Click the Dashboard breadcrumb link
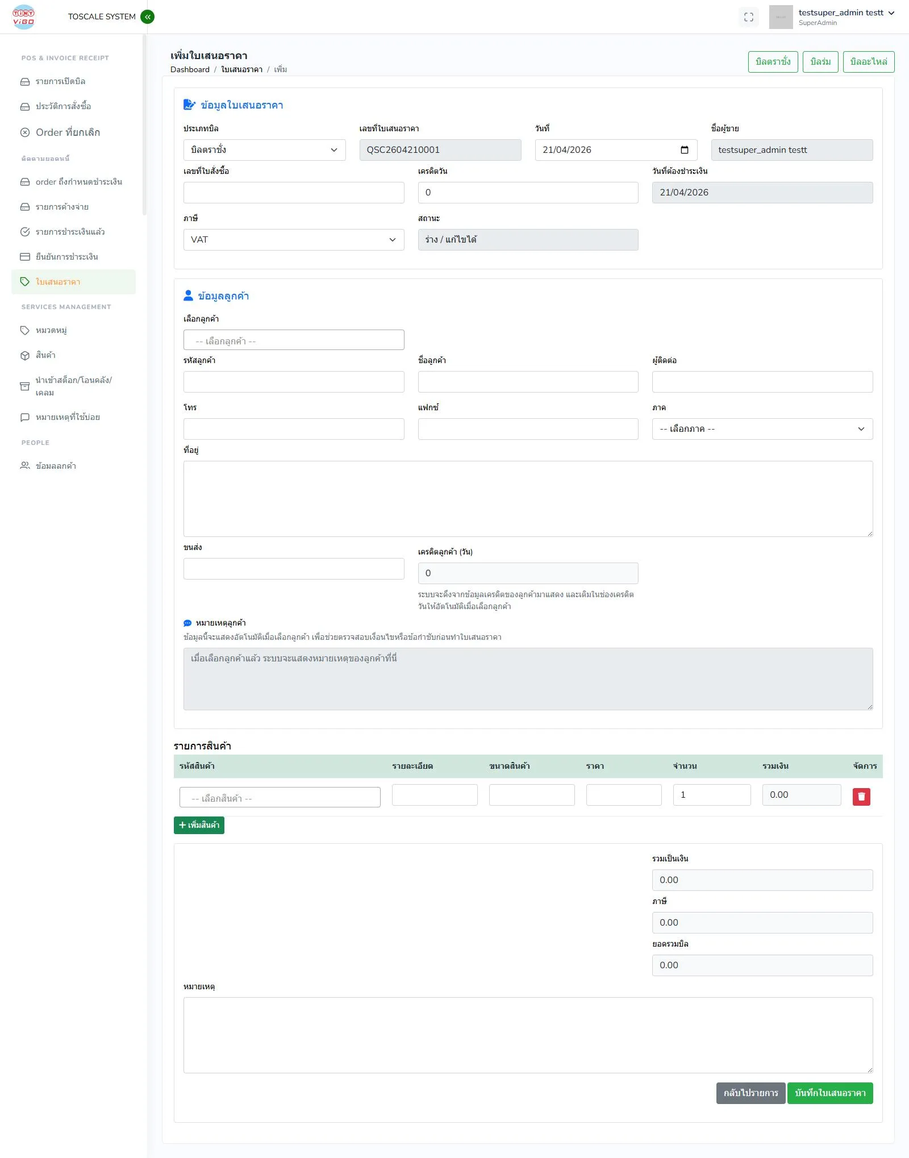Viewport: 909px width, 1158px height. click(190, 70)
